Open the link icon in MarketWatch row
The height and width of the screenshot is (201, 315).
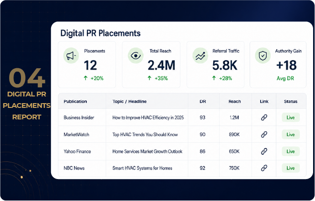click(264, 135)
